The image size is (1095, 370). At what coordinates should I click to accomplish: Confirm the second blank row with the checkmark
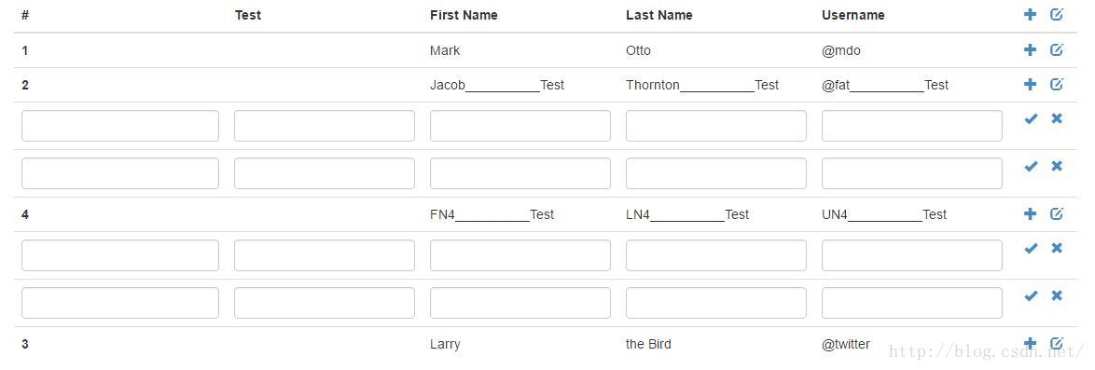pos(1031,166)
